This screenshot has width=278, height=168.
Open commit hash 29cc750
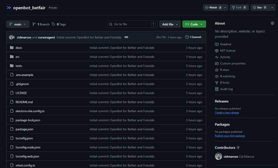161,37
